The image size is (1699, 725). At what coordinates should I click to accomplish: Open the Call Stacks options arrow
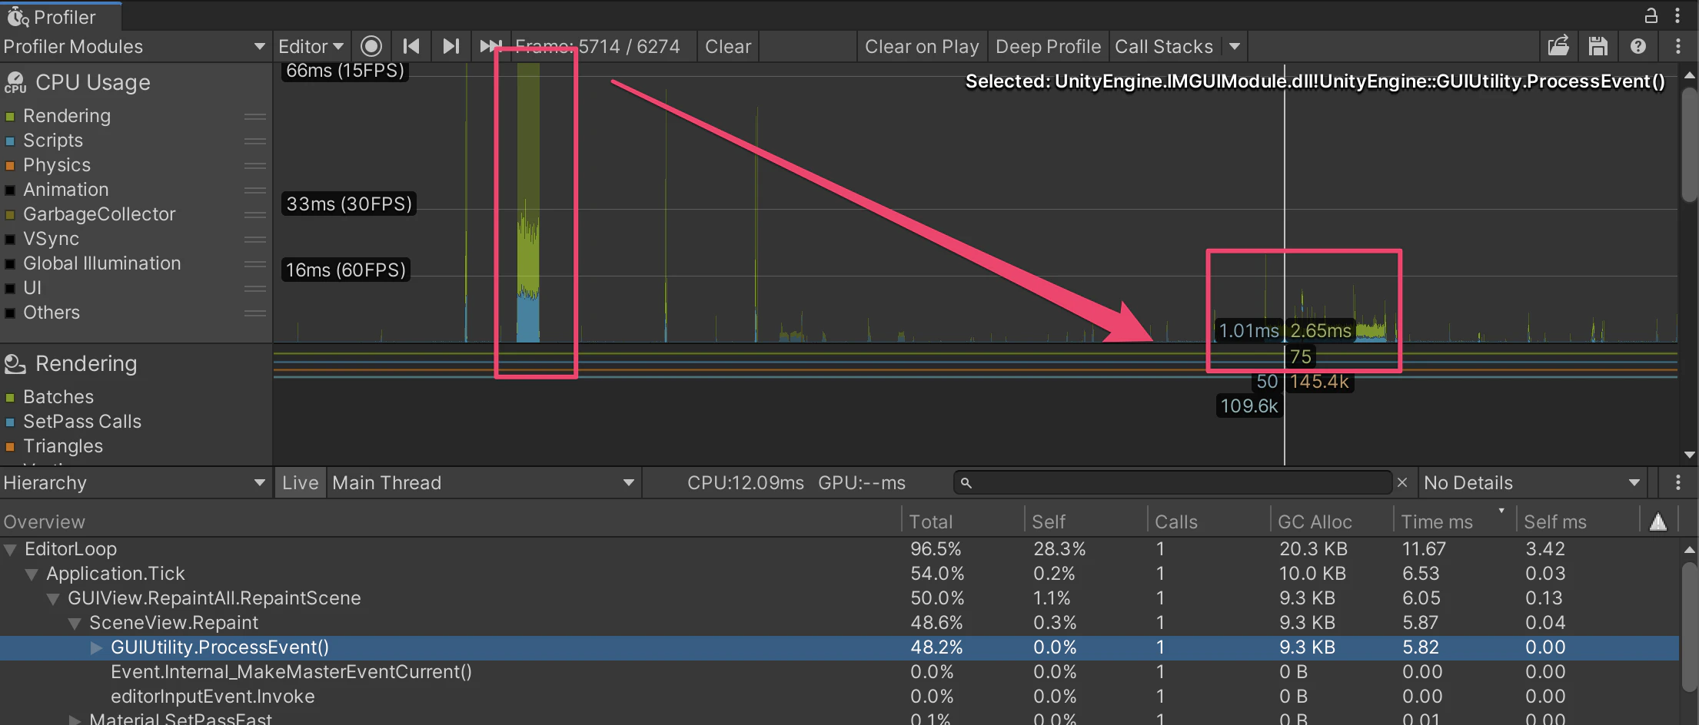pos(1234,46)
